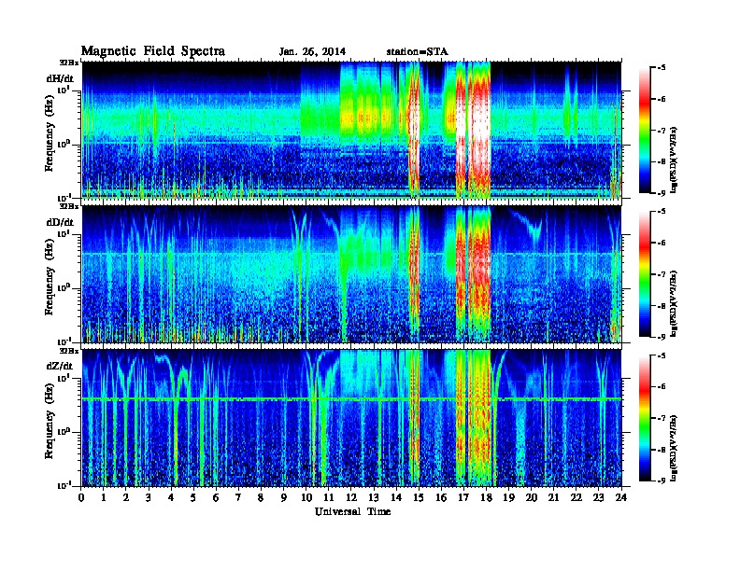740x571 pixels.
Task: Click the "1" hour tick label
Action: tap(104, 498)
